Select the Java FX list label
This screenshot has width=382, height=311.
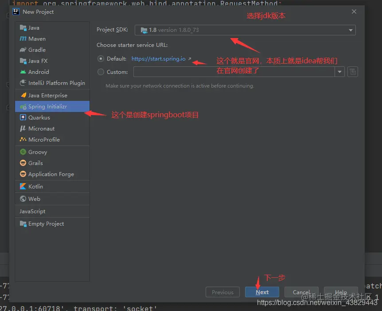[x=38, y=61]
